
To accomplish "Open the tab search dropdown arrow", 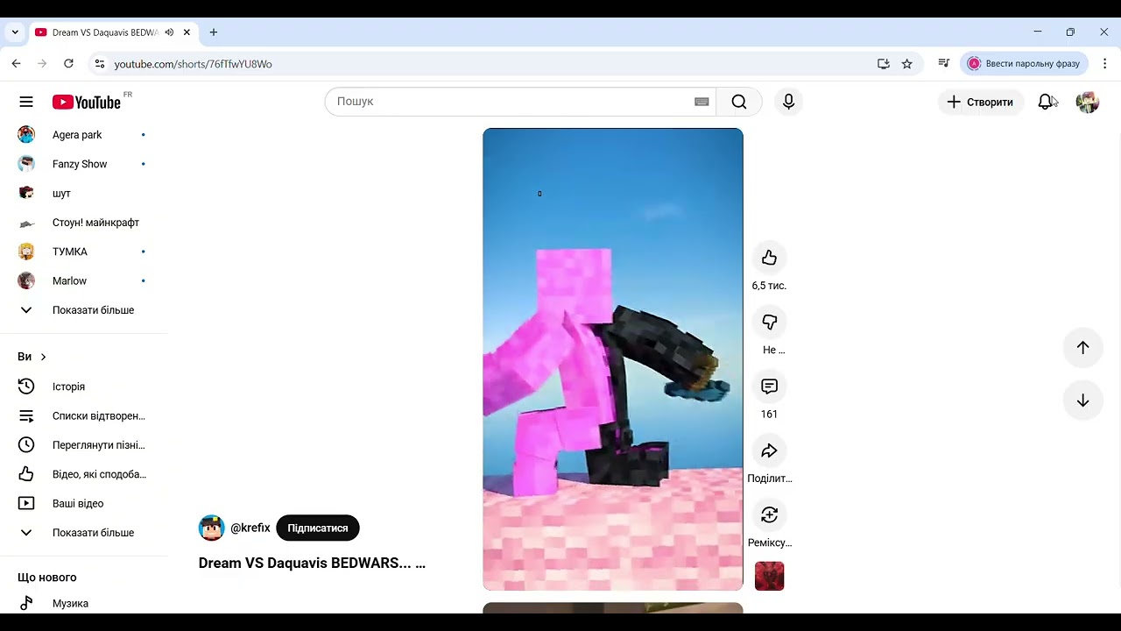I will pos(15,32).
